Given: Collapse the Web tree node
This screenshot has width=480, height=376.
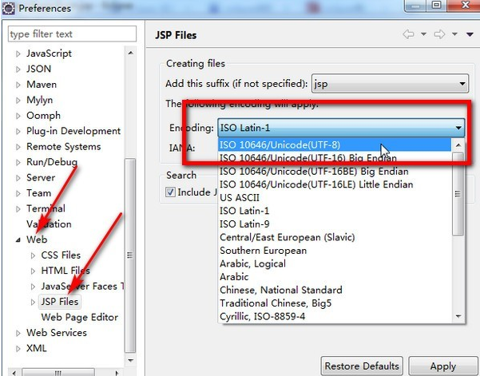Looking at the screenshot, I should (x=18, y=240).
